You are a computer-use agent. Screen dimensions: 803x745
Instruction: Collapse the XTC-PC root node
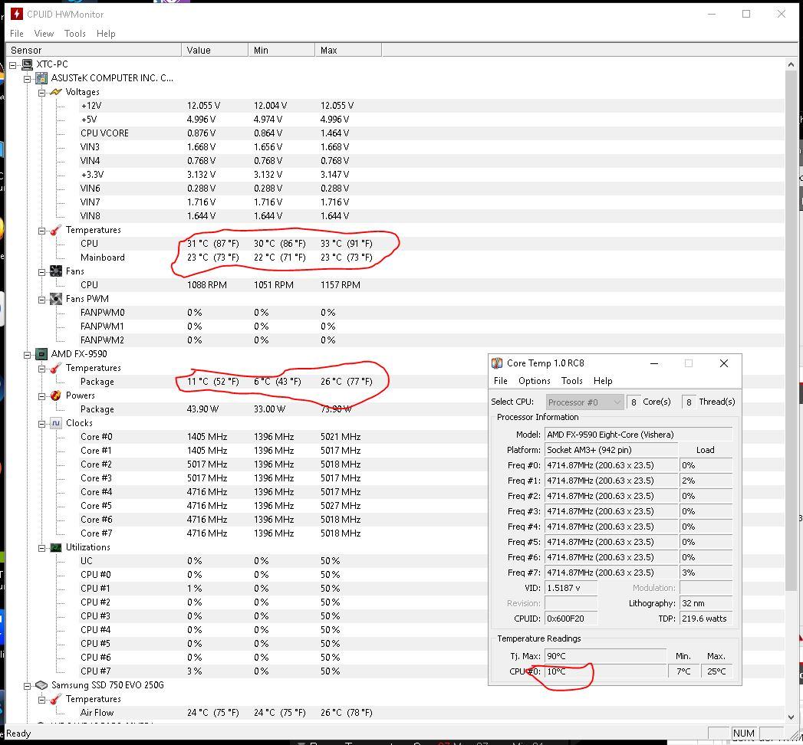tap(13, 64)
